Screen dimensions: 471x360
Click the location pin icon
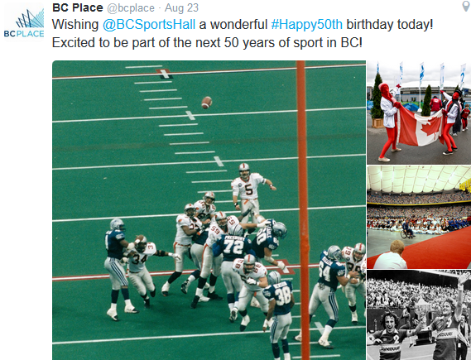point(466,6)
